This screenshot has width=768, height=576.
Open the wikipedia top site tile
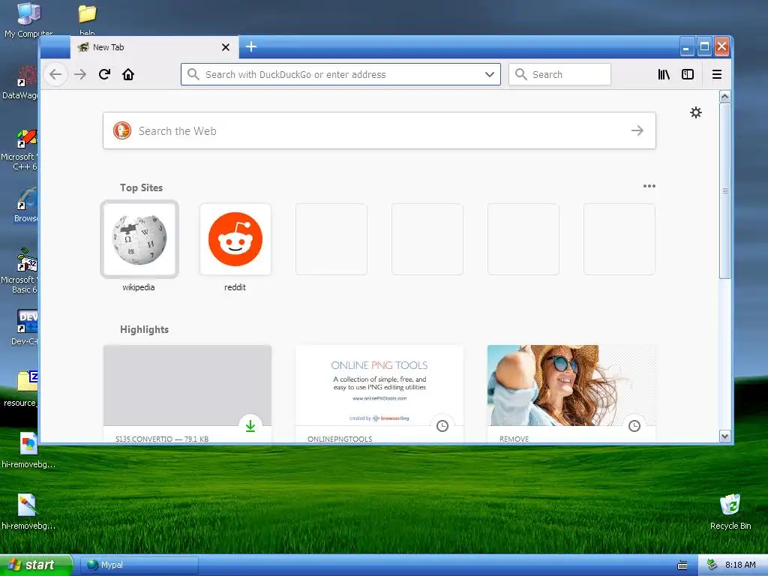[x=139, y=239]
